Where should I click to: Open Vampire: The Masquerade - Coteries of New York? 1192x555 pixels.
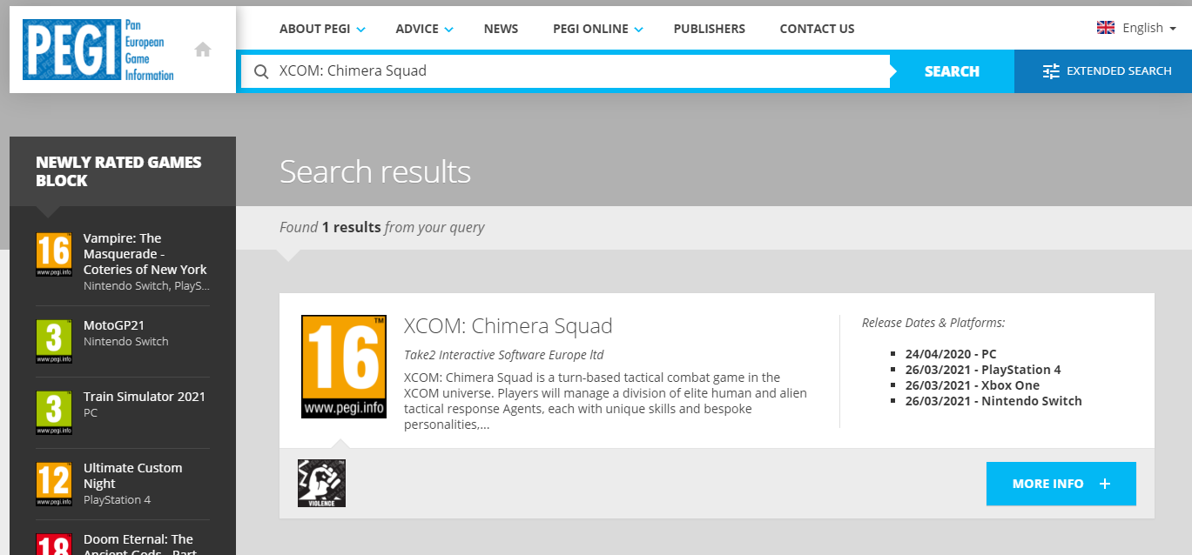coord(145,254)
